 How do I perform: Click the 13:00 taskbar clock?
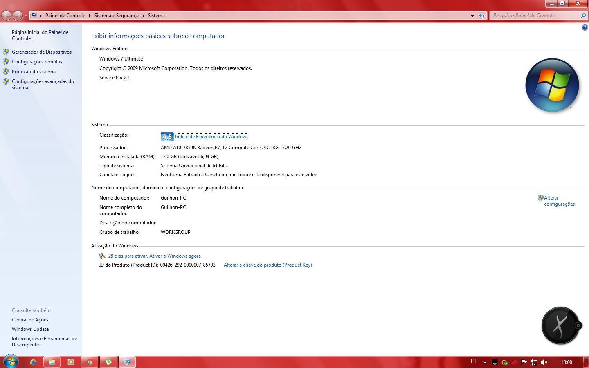pos(567,362)
